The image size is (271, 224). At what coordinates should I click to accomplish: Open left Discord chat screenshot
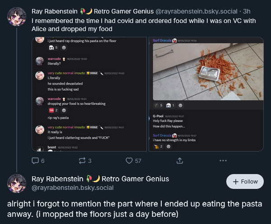tap(89, 94)
